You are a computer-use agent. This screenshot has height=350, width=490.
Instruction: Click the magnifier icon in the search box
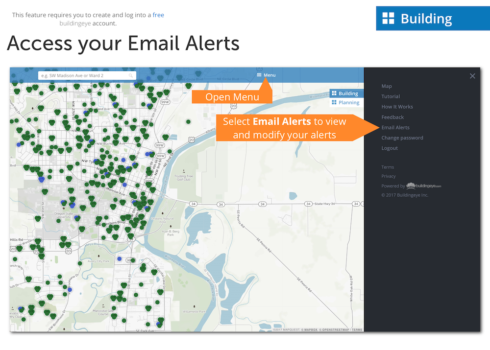tap(131, 75)
